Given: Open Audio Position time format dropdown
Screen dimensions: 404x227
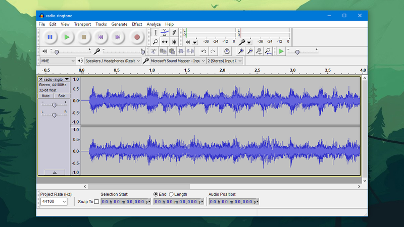Looking at the screenshot, I should click(257, 201).
